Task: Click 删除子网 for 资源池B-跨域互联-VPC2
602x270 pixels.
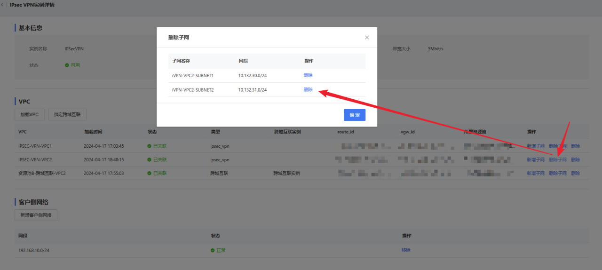Action: (x=558, y=174)
